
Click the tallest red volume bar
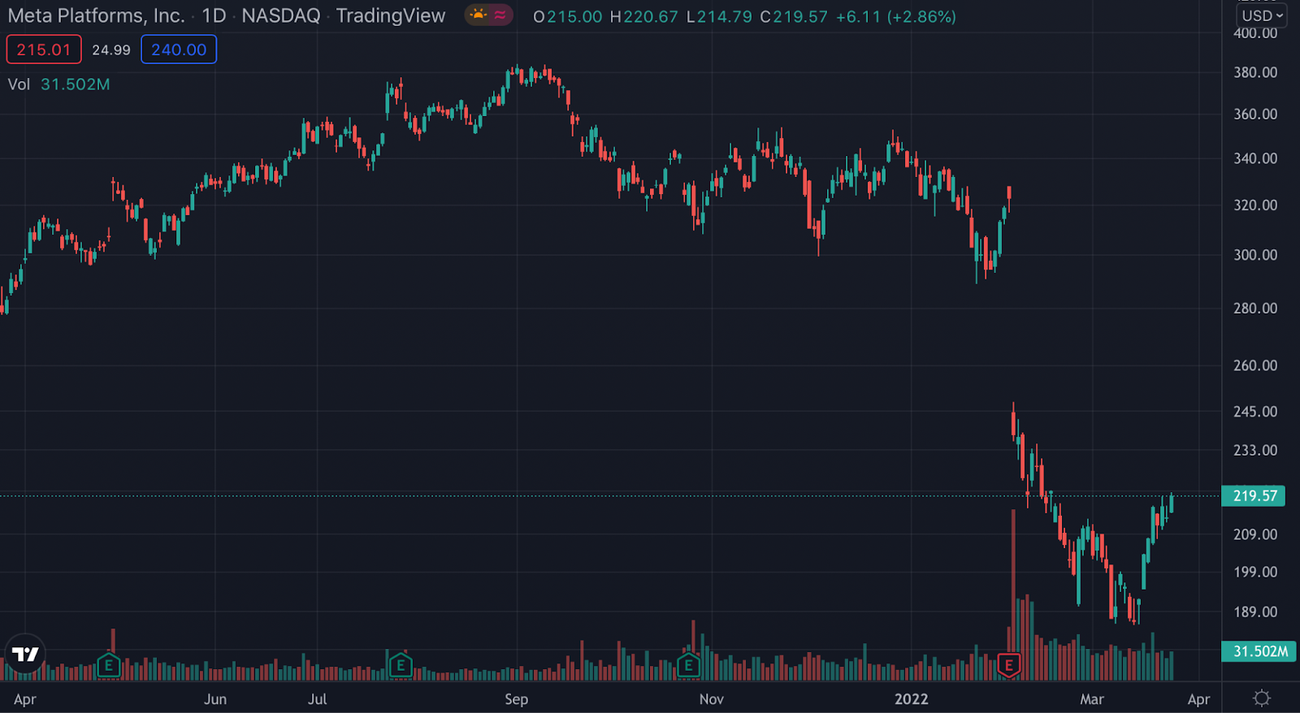point(1013,594)
